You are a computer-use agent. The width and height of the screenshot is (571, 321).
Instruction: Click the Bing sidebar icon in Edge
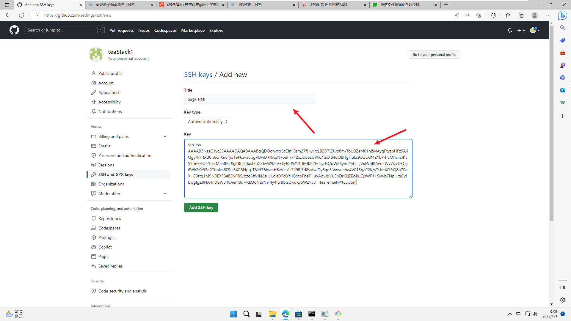point(562,15)
